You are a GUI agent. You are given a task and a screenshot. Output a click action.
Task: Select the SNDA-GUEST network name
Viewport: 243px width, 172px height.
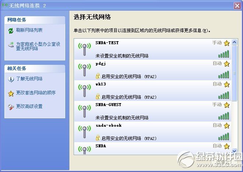(x=108, y=105)
